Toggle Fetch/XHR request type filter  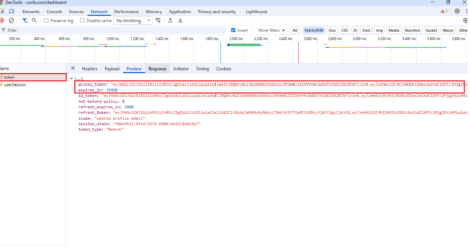click(x=314, y=30)
